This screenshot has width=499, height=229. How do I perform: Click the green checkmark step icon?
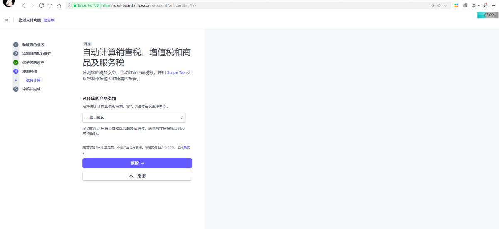[16, 62]
